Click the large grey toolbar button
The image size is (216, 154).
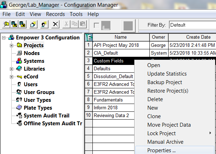point(128,26)
